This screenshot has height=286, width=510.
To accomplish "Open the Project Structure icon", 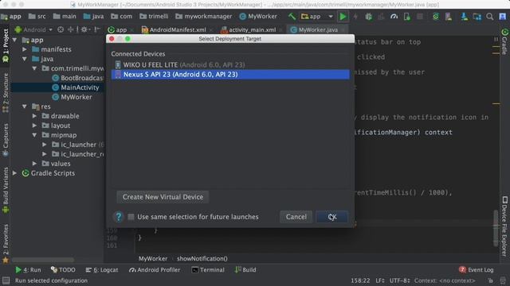I will point(477,17).
